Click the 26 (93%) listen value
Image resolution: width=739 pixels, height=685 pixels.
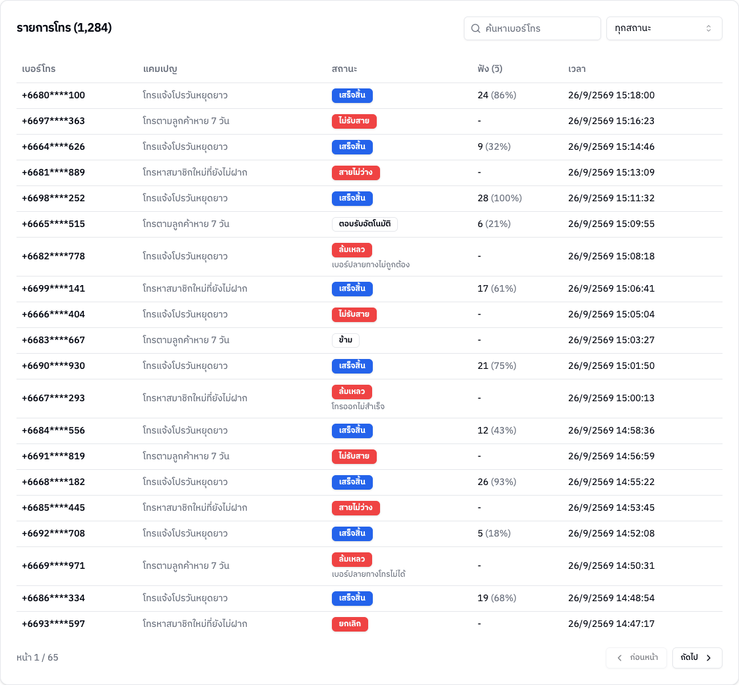point(497,482)
